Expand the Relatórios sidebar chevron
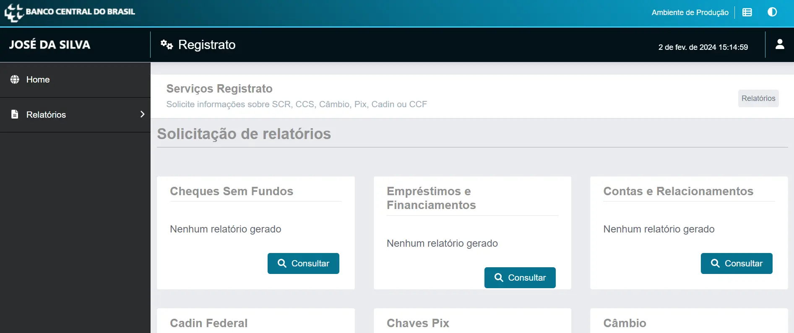The image size is (794, 333). tap(142, 114)
